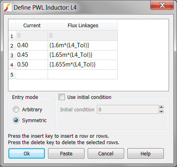The height and width of the screenshot is (167, 177).
Task: Select row 2 via its row header
Action: [12, 46]
